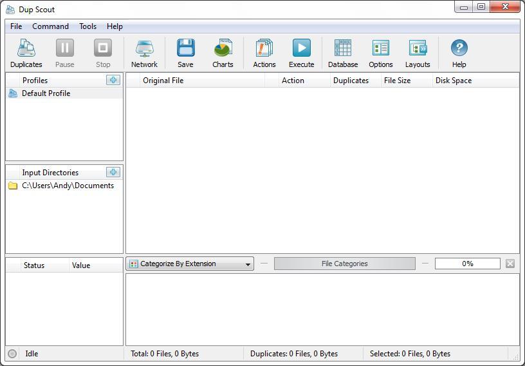Open the Database toolbar icon
The height and width of the screenshot is (366, 525).
[x=343, y=53]
